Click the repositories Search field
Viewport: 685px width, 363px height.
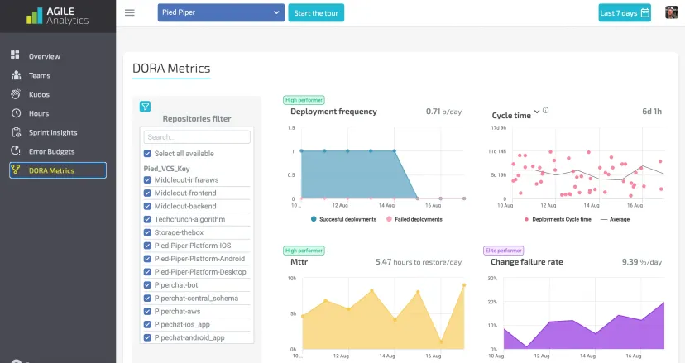[x=197, y=136]
